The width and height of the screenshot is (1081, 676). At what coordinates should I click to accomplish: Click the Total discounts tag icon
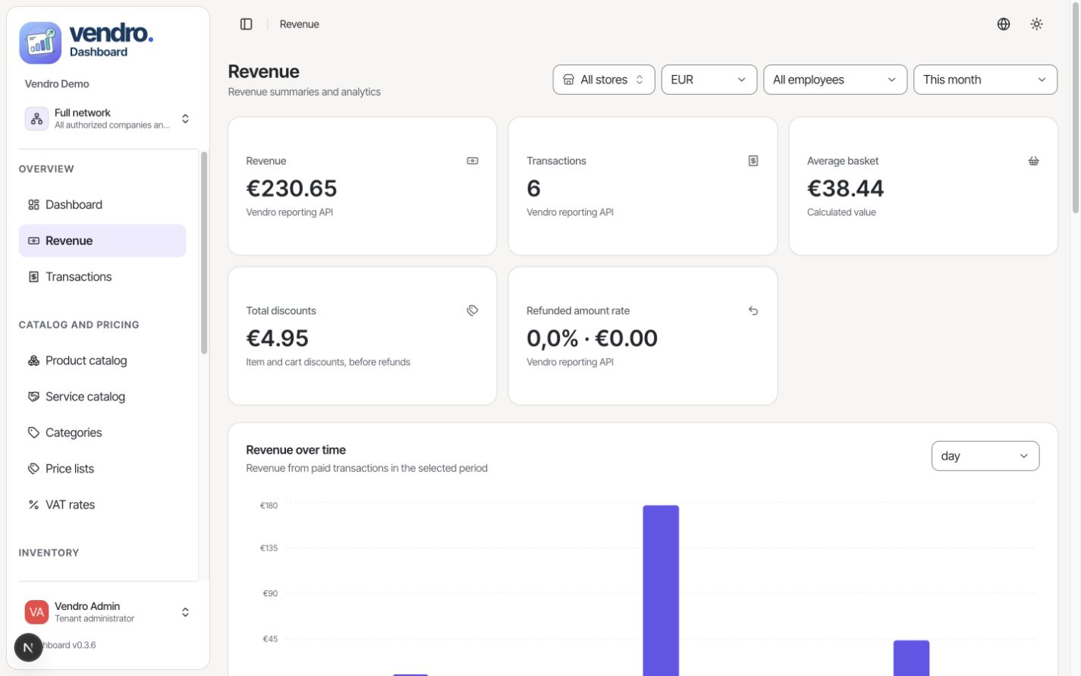click(x=473, y=310)
